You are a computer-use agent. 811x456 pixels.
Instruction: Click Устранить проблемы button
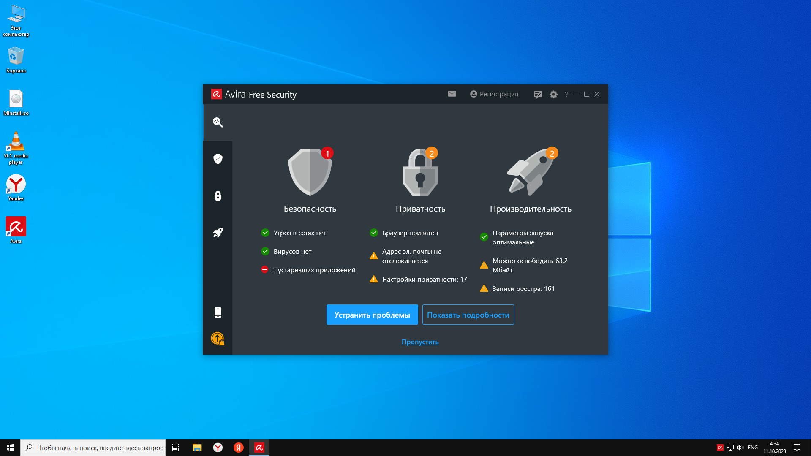372,315
